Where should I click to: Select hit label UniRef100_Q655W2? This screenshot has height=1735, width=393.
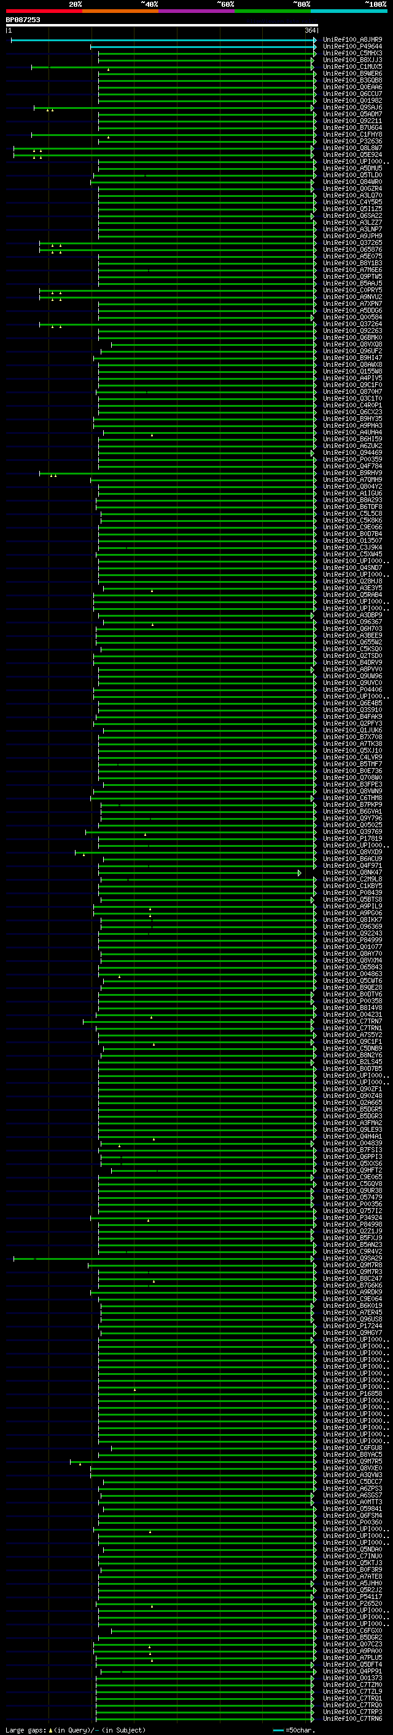tap(352, 642)
